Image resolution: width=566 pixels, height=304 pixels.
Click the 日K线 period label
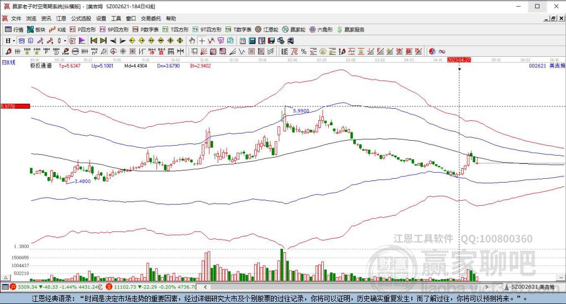click(x=9, y=62)
